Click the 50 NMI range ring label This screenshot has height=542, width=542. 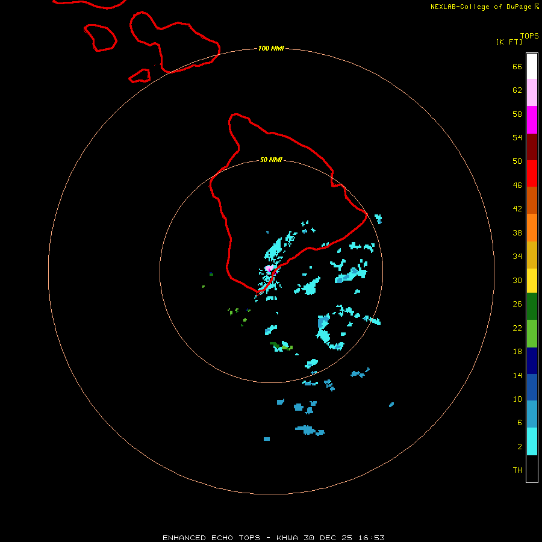pyautogui.click(x=271, y=160)
